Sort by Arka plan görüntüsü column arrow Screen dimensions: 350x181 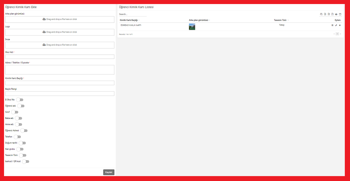209,20
